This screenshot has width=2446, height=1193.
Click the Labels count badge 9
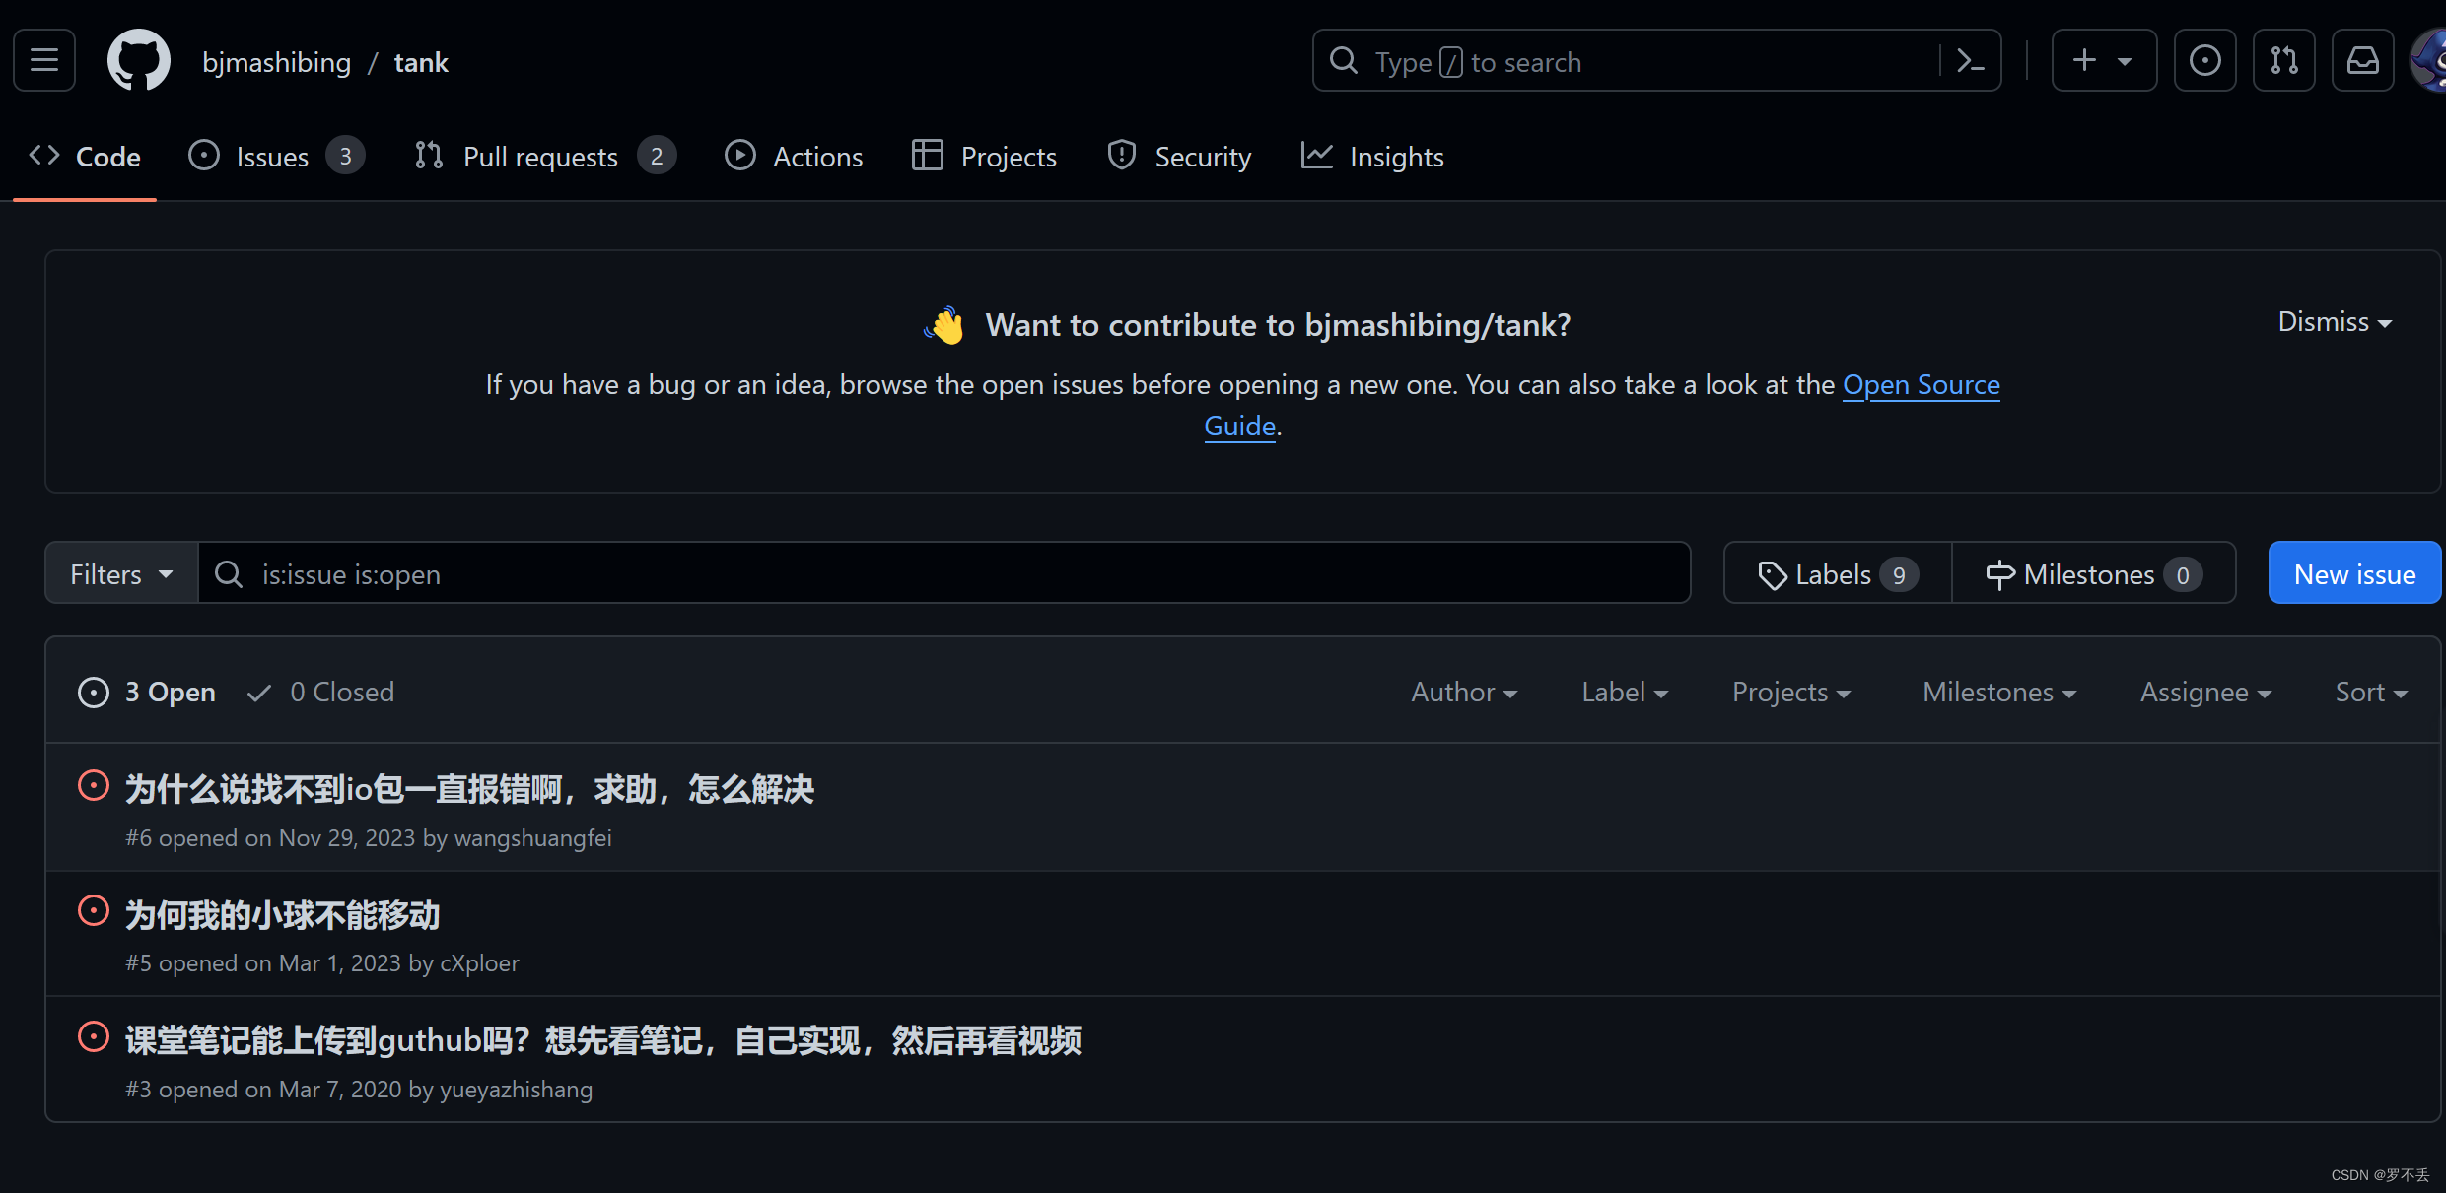tap(1899, 574)
